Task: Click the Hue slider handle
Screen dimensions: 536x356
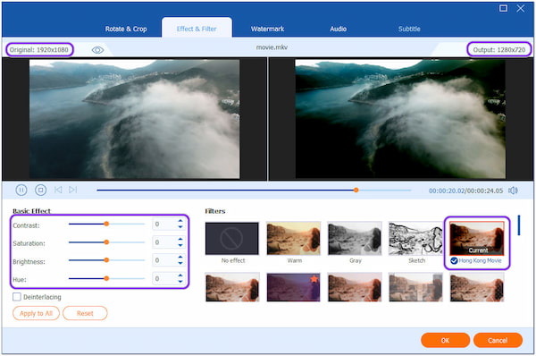Action: click(x=106, y=278)
